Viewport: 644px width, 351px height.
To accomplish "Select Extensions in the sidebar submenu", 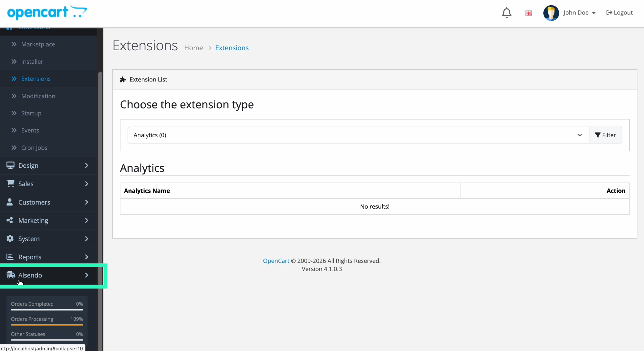I will (36, 79).
